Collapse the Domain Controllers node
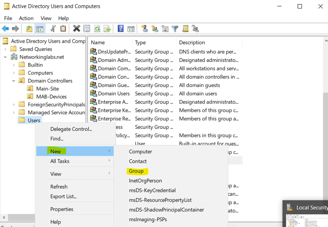Viewport: 328px width, 227px height. (14, 81)
